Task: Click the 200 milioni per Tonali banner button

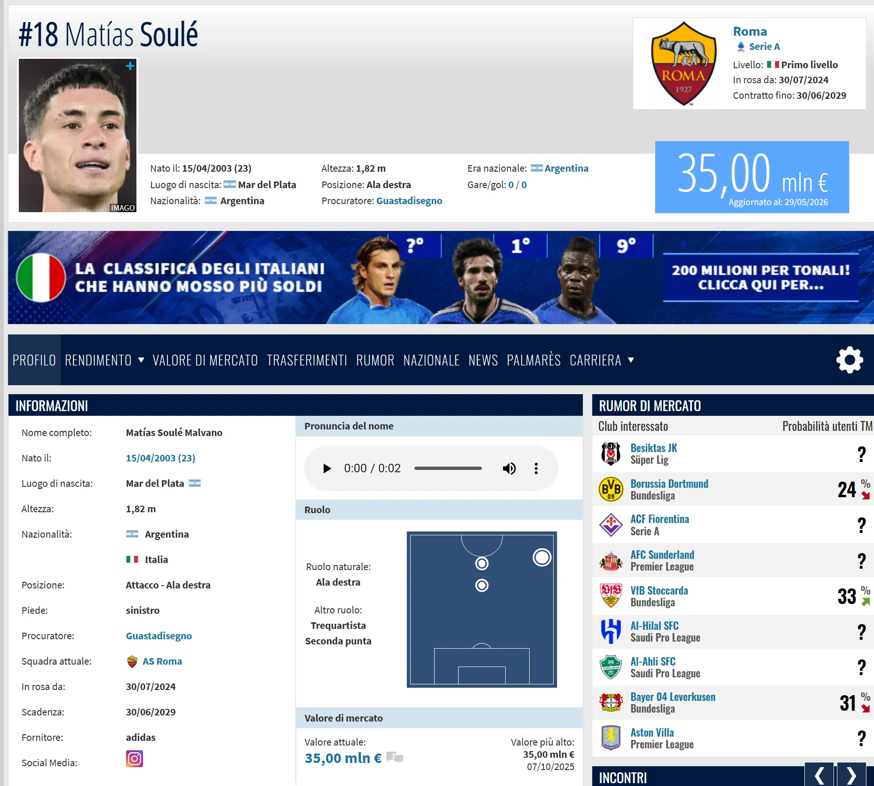Action: (x=761, y=278)
